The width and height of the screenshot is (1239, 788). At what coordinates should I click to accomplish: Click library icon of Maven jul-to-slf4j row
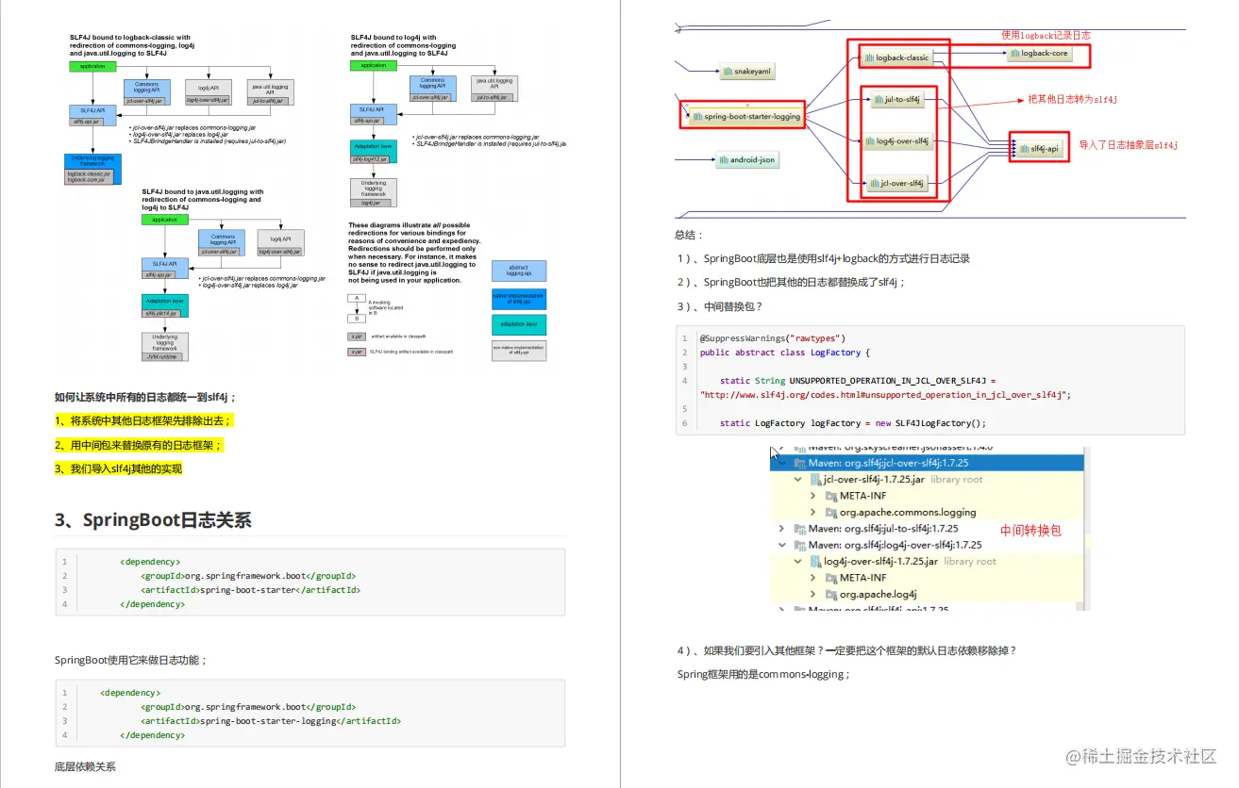coord(799,529)
